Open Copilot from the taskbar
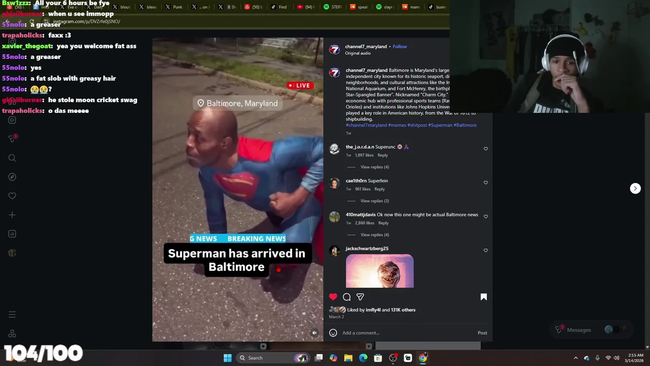 click(x=333, y=358)
